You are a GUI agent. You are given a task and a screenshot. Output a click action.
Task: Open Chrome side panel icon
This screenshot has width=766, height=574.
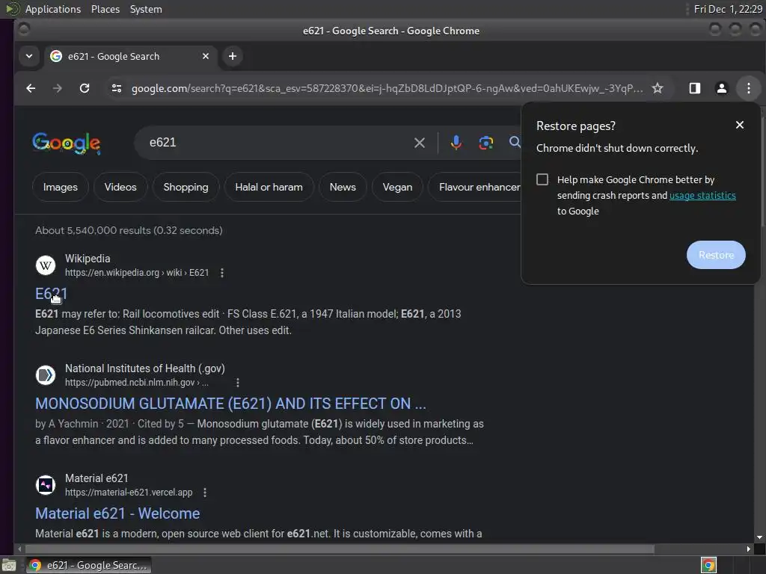point(695,88)
